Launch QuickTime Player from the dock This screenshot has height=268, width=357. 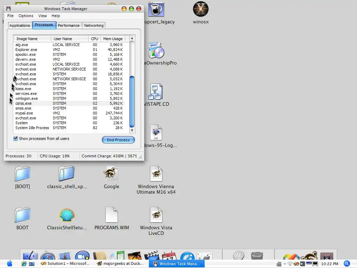click(x=187, y=255)
